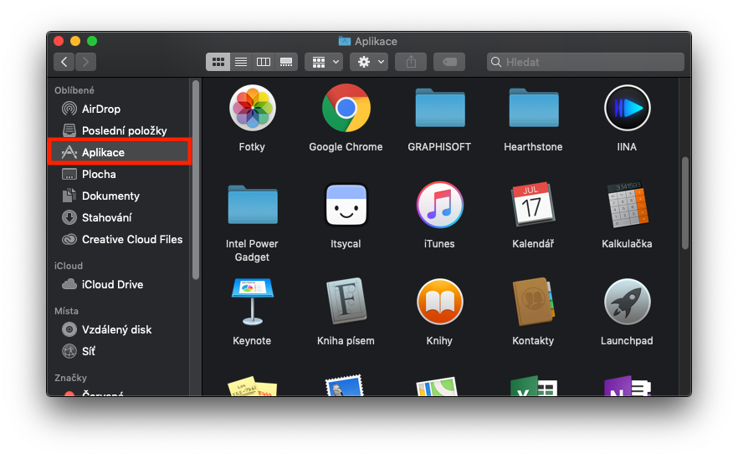The width and height of the screenshot is (738, 458).
Task: Select the Kalendář app icon
Action: coord(533,205)
